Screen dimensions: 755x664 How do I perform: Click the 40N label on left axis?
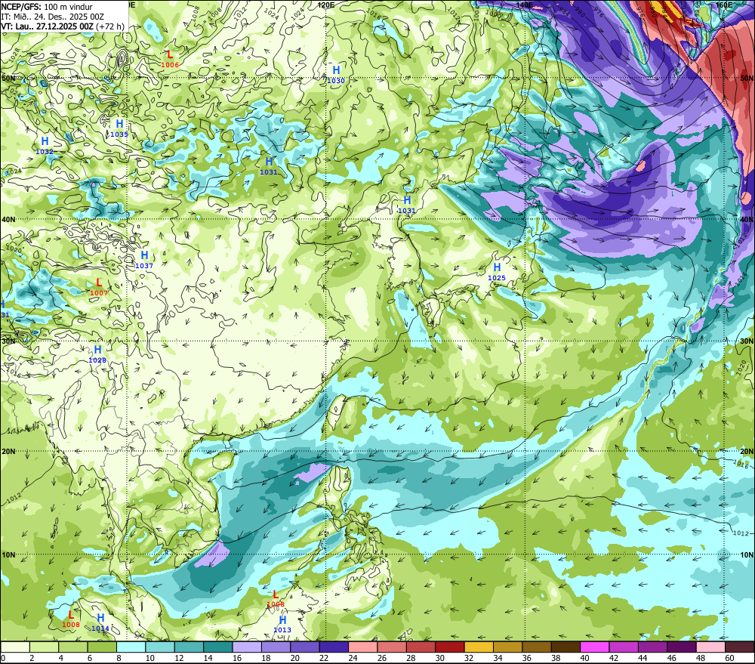[8, 219]
